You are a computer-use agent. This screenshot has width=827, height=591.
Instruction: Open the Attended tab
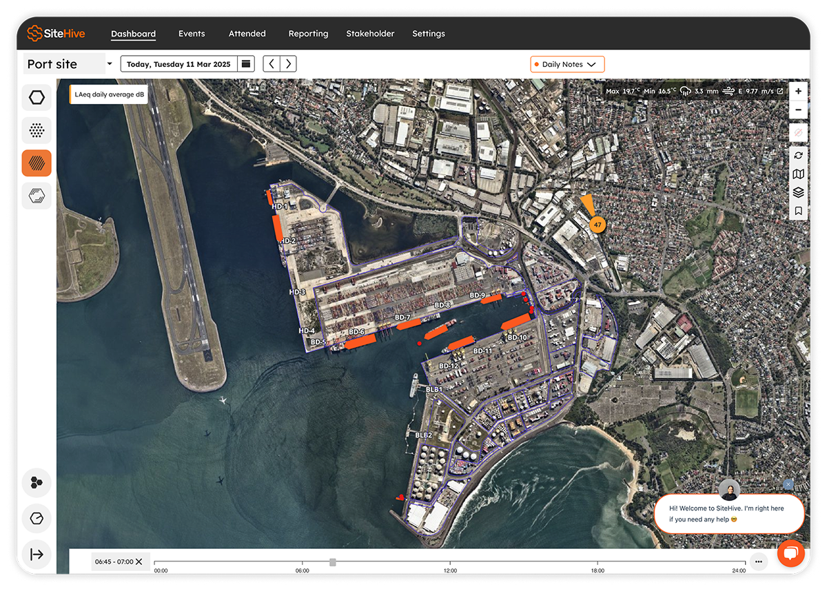tap(247, 34)
